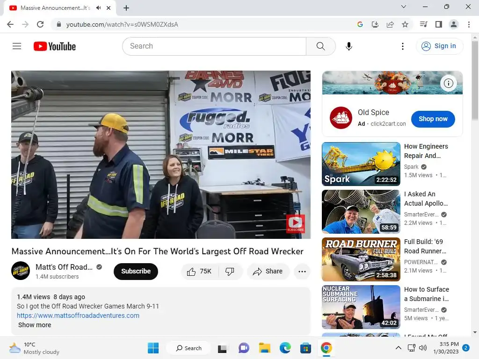Click the Old Spice advertiser logo
The image size is (479, 359).
(x=341, y=118)
